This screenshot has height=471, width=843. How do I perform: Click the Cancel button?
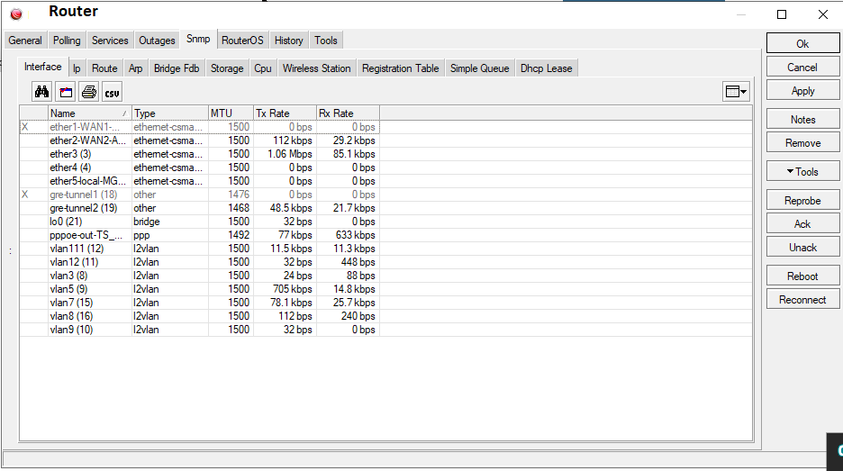tap(802, 68)
